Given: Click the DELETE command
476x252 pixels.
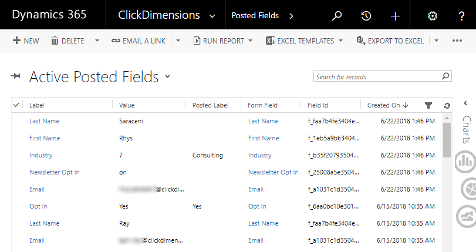Looking at the screenshot, I should coord(67,41).
